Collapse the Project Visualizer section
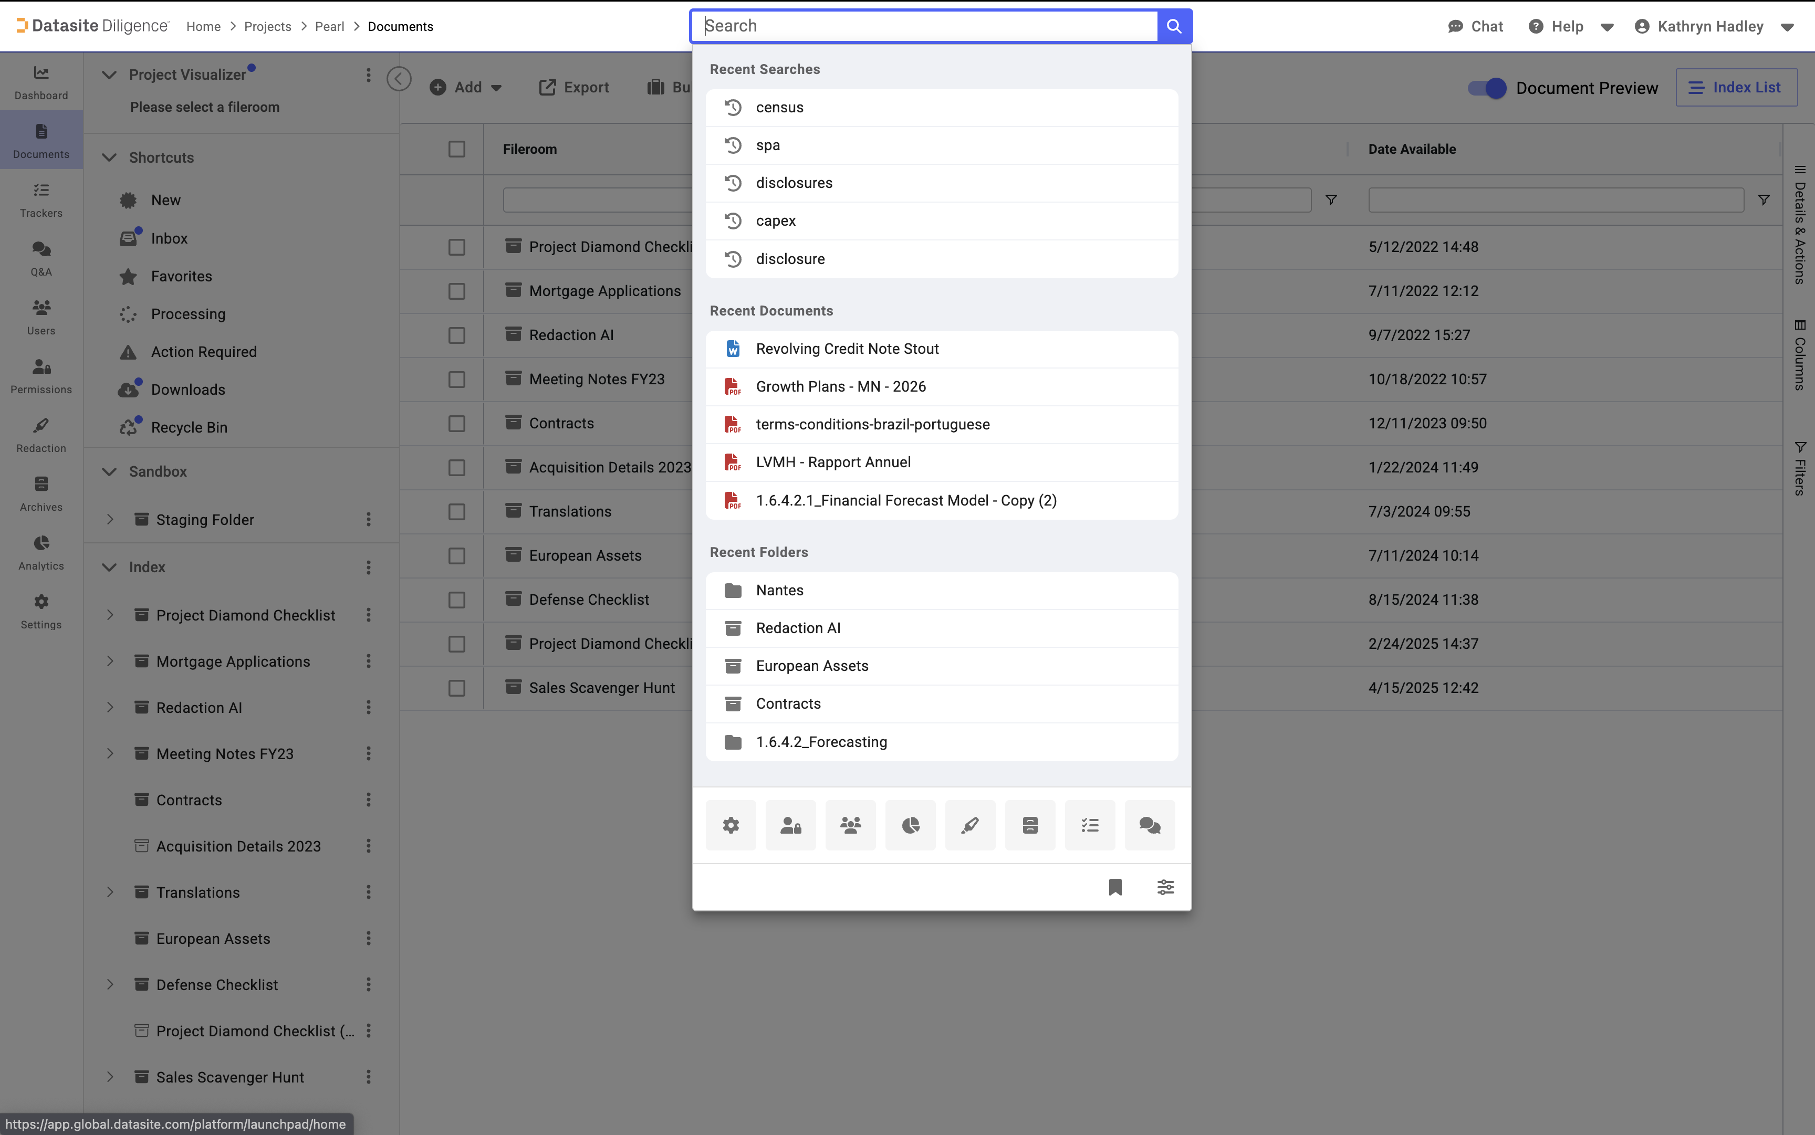The width and height of the screenshot is (1815, 1135). [x=109, y=75]
